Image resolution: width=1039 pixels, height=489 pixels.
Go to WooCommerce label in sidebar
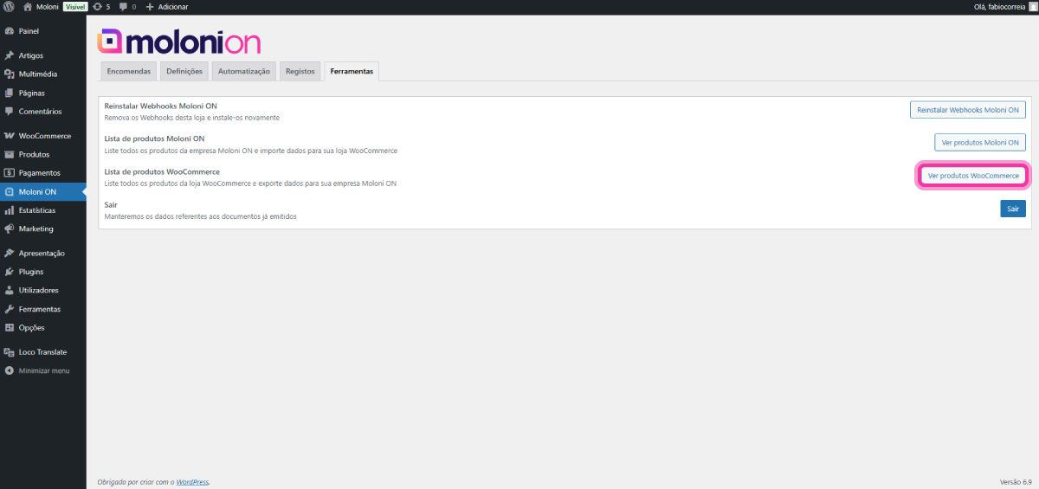point(45,136)
